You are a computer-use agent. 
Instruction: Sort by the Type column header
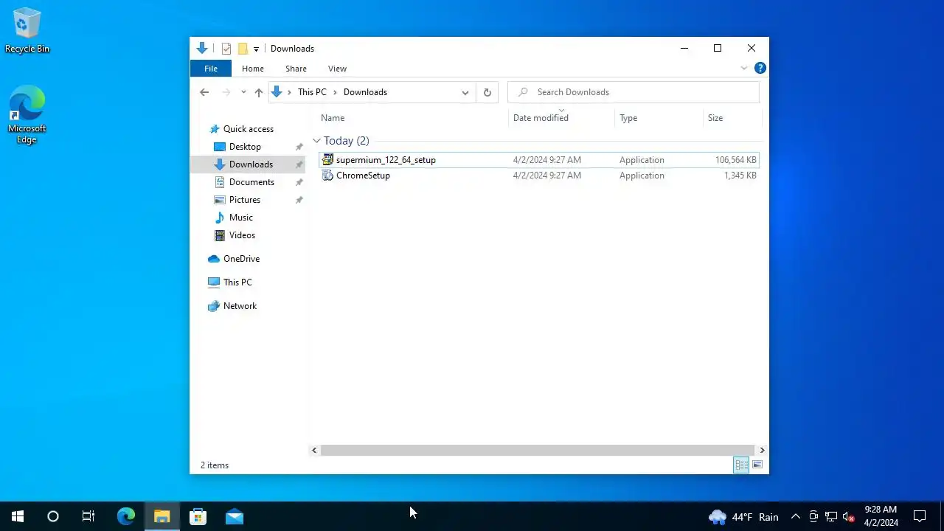pos(628,118)
